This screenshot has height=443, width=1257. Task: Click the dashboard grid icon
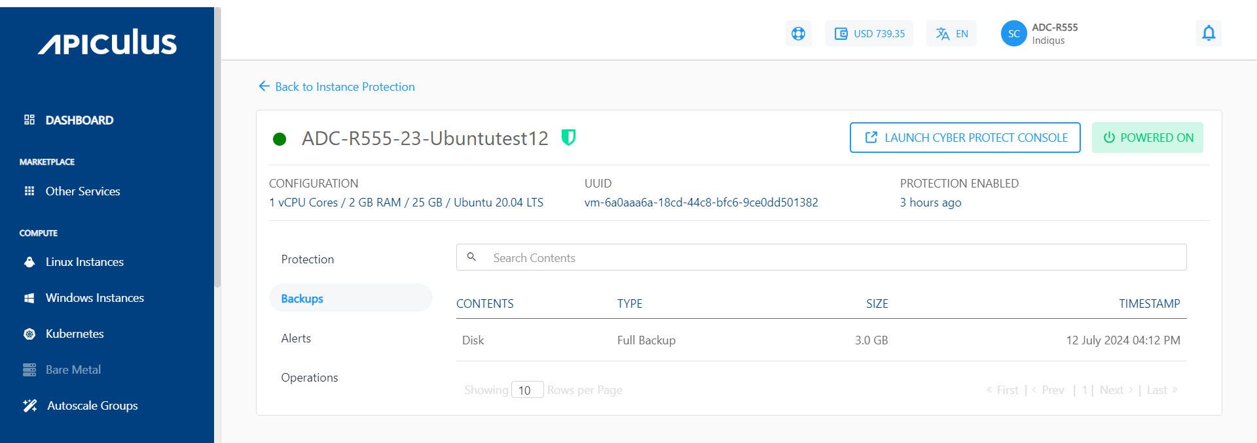pos(29,120)
